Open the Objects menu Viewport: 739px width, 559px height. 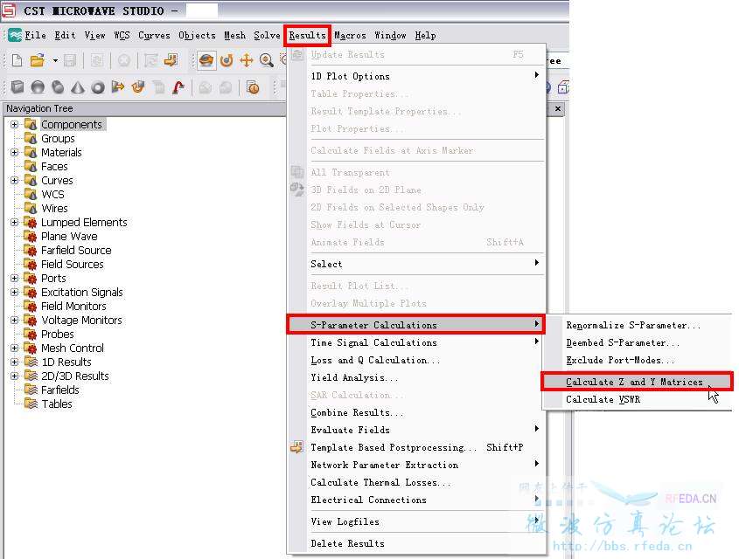[x=197, y=35]
